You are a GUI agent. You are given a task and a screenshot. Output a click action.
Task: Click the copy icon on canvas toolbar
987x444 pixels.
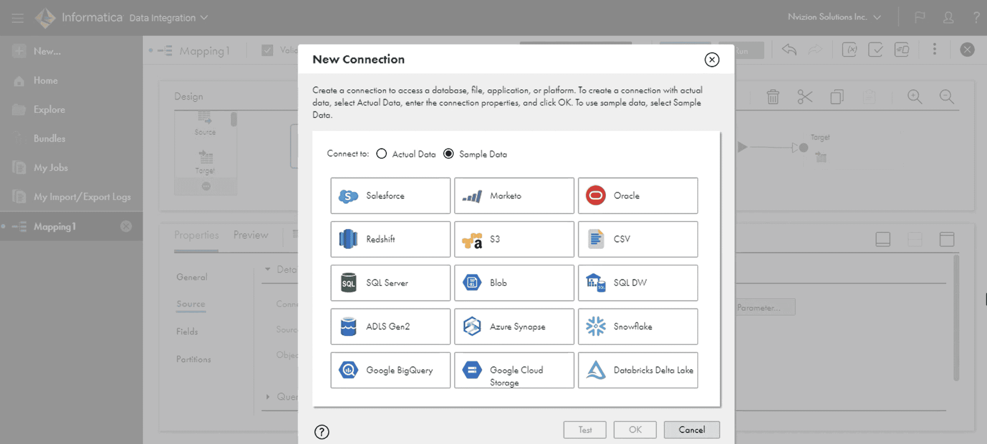click(x=837, y=97)
